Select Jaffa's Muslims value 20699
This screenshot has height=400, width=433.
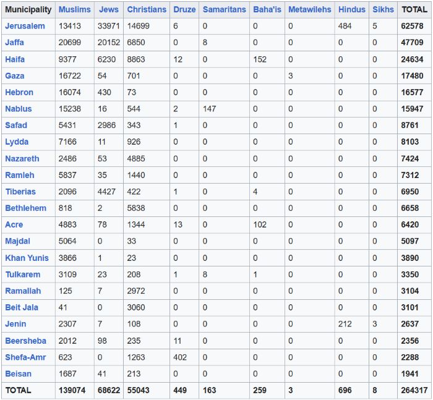pos(69,43)
